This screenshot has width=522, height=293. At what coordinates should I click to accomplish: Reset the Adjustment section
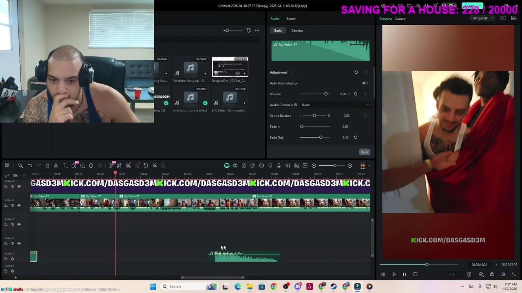(x=356, y=72)
